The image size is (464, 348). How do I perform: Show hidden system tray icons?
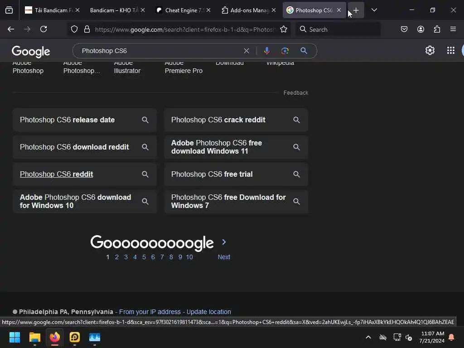point(368,337)
